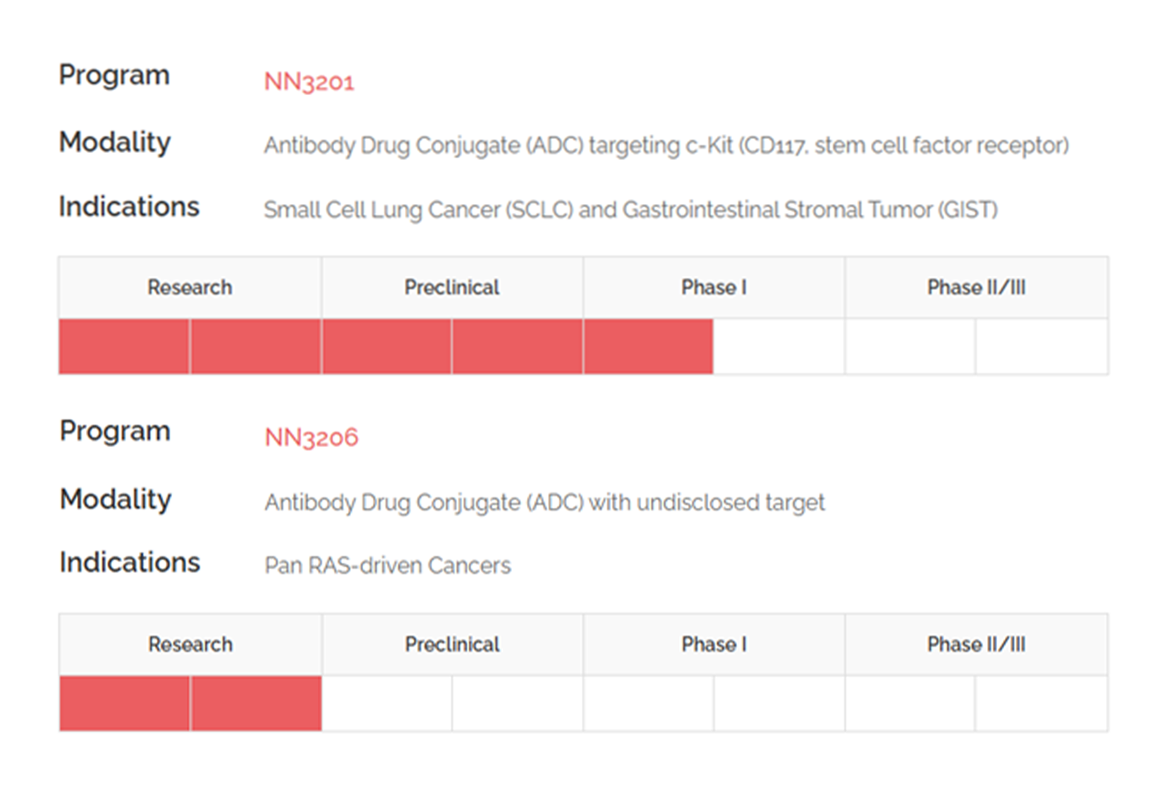
Task: Open the NN3206 program link
Action: (x=311, y=437)
